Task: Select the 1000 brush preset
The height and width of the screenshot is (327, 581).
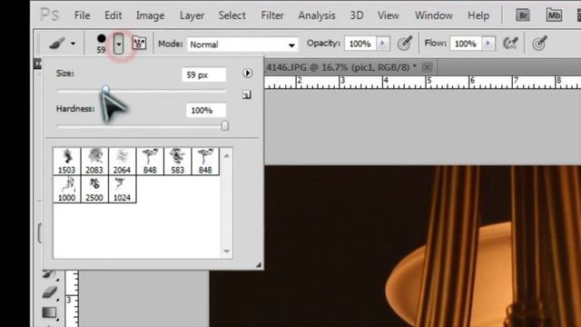Action: click(x=66, y=189)
